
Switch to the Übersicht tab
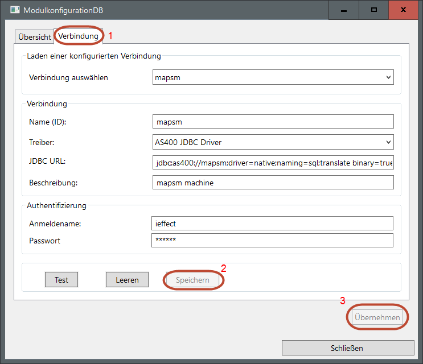pos(34,36)
